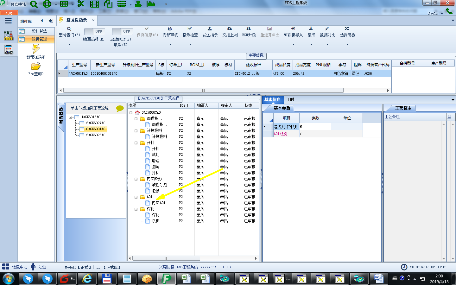The height and width of the screenshot is (285, 456).
Task: Click the green phone icon
Action: pyautogui.click(x=449, y=11)
